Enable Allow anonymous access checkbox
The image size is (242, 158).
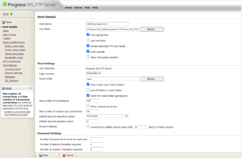tap(88, 106)
